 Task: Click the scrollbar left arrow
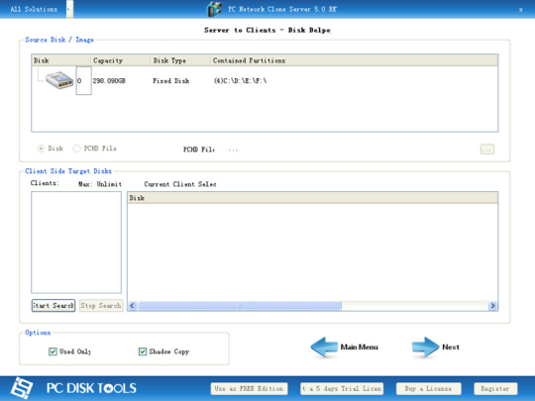(133, 306)
